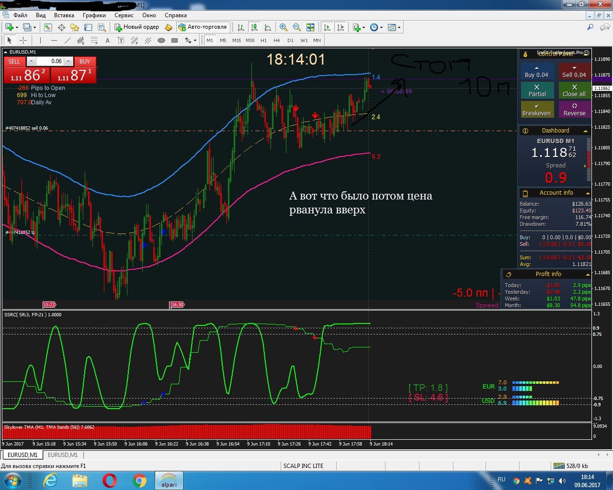
Task: Select the crosshair tool
Action: (23, 40)
